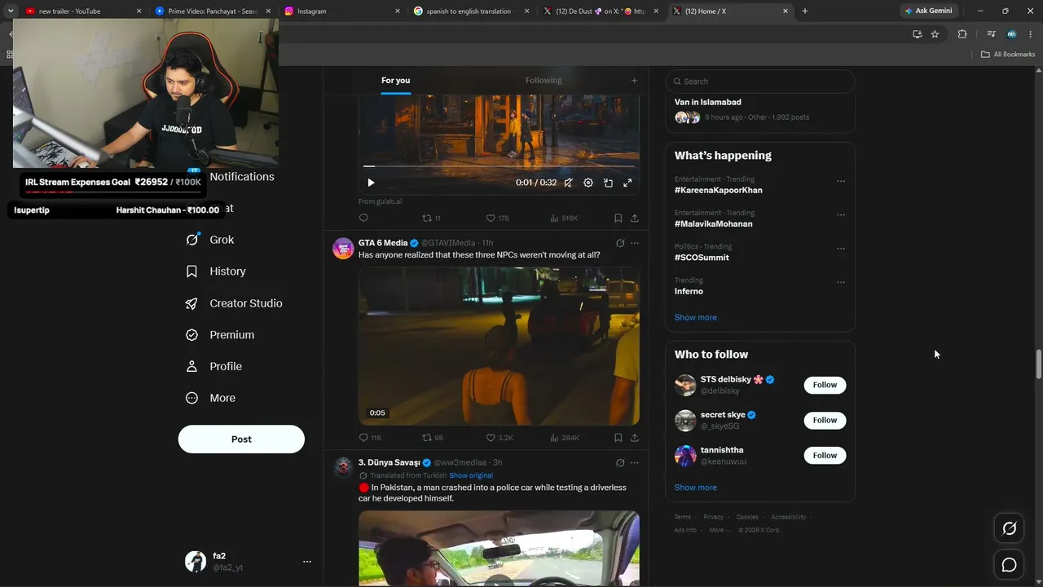The image size is (1043, 587).
Task: Reply to the gulab.ai video post
Action: click(364, 218)
